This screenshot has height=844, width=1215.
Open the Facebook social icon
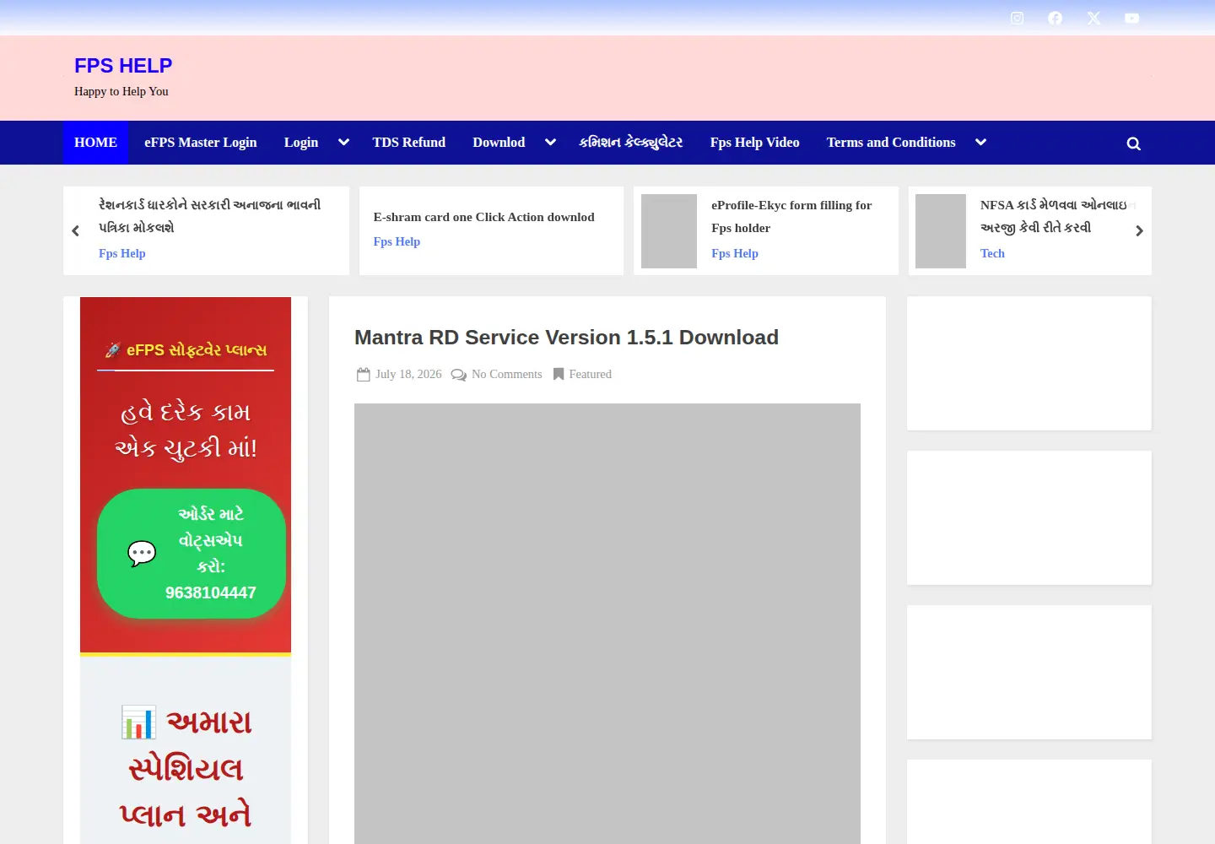pyautogui.click(x=1055, y=18)
